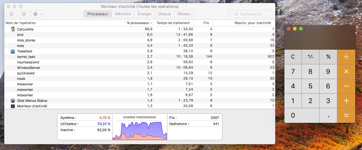Switch to the Processeur tab

pyautogui.click(x=98, y=14)
